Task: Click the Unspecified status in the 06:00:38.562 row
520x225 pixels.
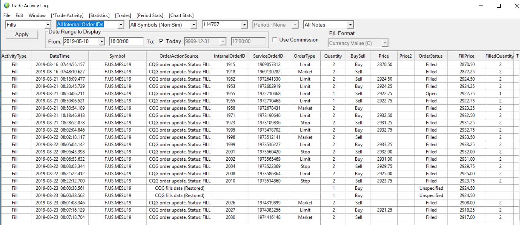Action: (x=431, y=195)
